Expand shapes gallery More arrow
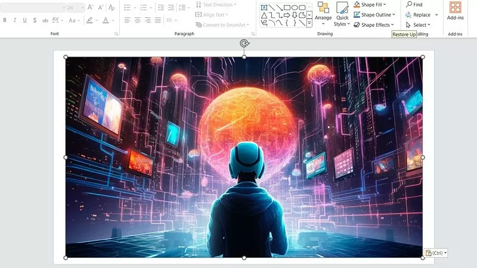477x268 pixels. (x=309, y=23)
